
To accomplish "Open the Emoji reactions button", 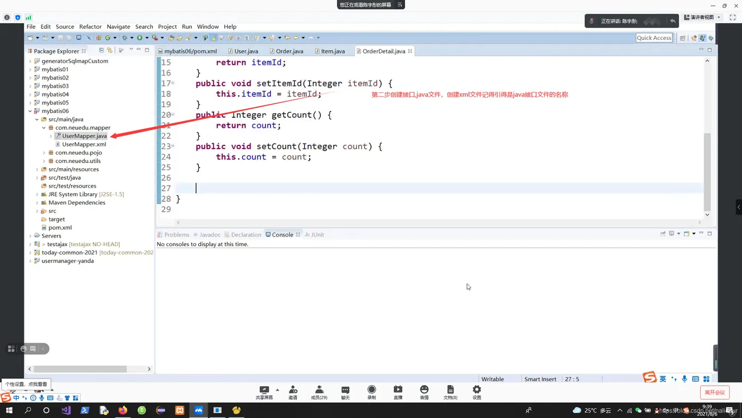I will click(x=424, y=393).
